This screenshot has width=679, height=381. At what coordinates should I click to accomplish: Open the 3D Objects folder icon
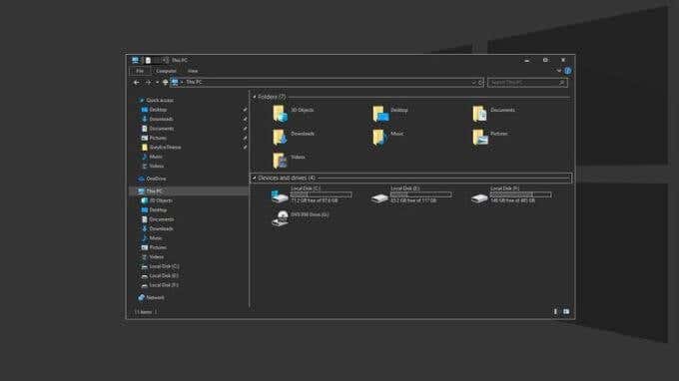(280, 114)
